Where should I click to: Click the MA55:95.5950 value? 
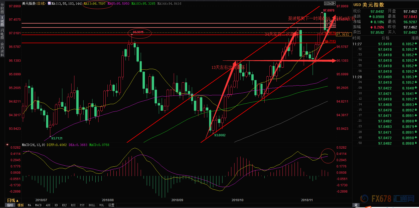118,4
